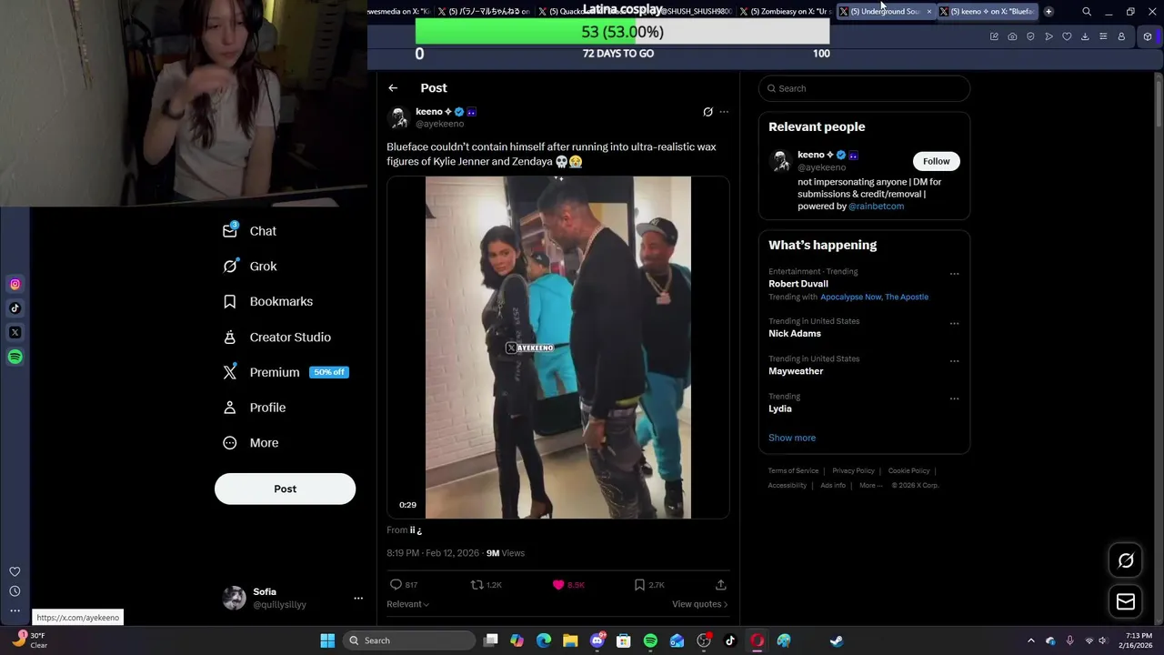Toggle the bookmark icon with 2.7K
Viewport: 1164px width, 655px height.
(x=639, y=585)
